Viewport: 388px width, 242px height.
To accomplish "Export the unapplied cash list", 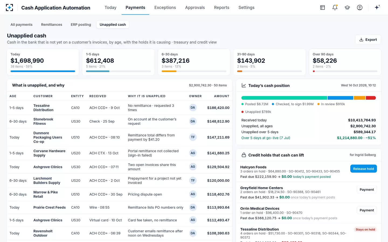I will (x=368, y=40).
